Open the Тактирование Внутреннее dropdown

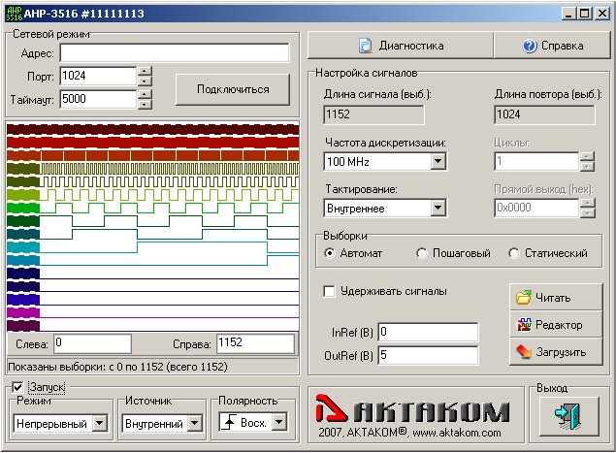(438, 208)
